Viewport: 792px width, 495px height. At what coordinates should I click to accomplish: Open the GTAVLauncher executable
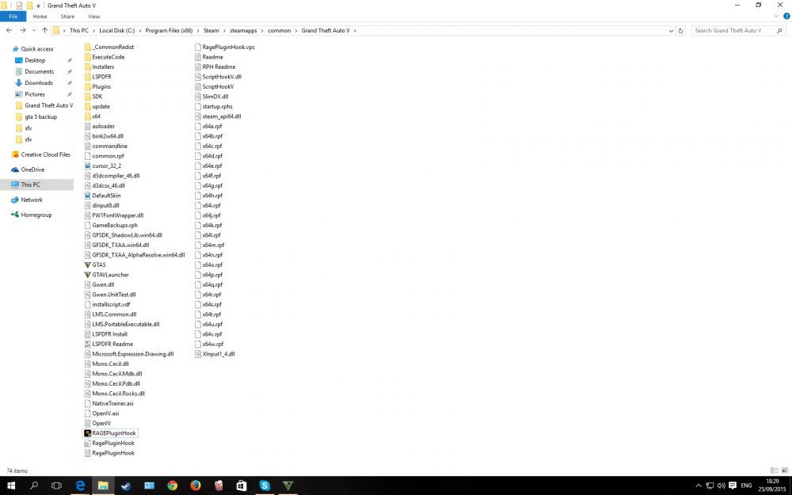coord(106,275)
